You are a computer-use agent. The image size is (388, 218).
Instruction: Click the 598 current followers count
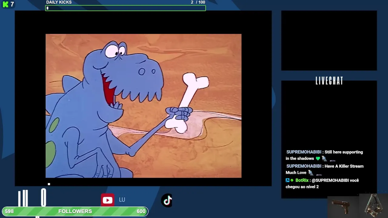tap(9, 211)
